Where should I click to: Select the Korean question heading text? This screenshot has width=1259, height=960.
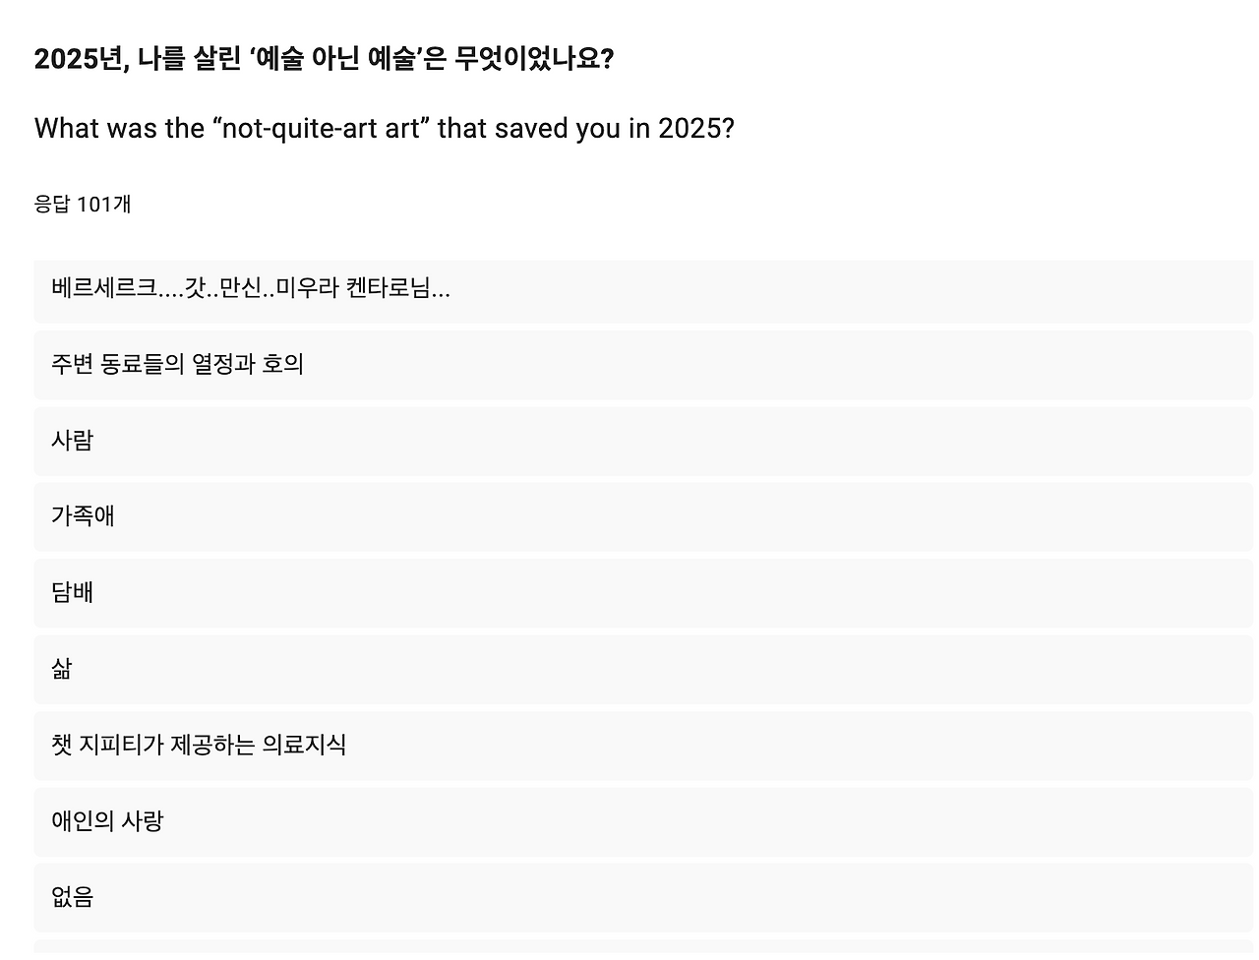pos(325,59)
